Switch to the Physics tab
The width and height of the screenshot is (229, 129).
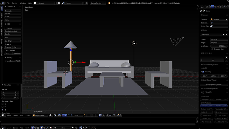pyautogui.click(x=2, y=41)
